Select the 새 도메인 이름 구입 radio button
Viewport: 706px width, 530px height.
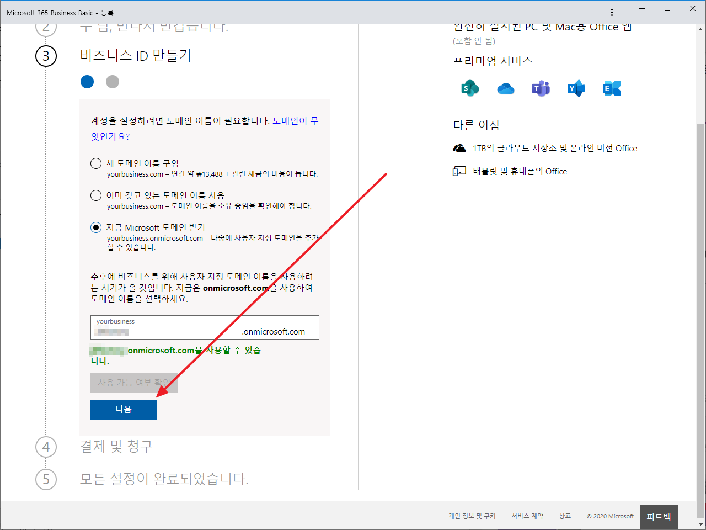[96, 163]
